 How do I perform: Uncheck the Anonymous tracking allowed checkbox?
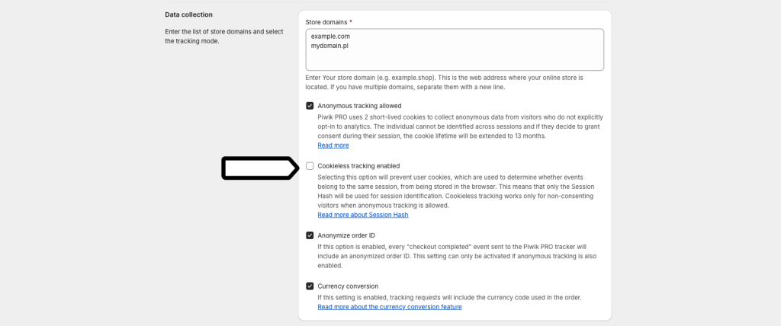pyautogui.click(x=310, y=106)
